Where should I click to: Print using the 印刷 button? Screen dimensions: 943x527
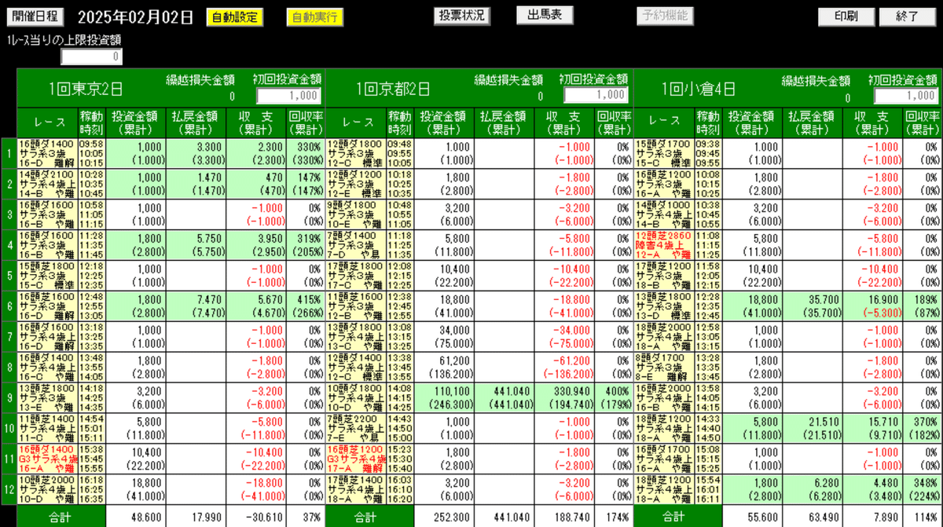pos(846,16)
